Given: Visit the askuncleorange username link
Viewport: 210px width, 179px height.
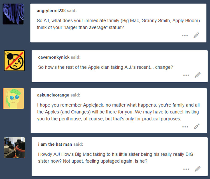Looking at the screenshot, I should 53,95.
